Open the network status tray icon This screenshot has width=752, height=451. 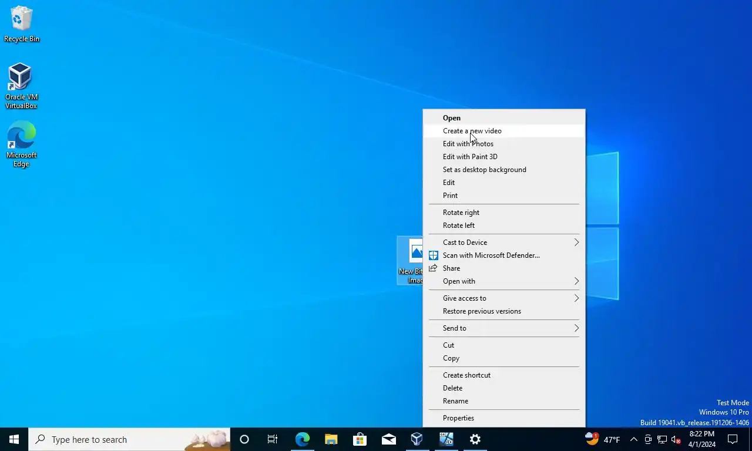coord(662,439)
